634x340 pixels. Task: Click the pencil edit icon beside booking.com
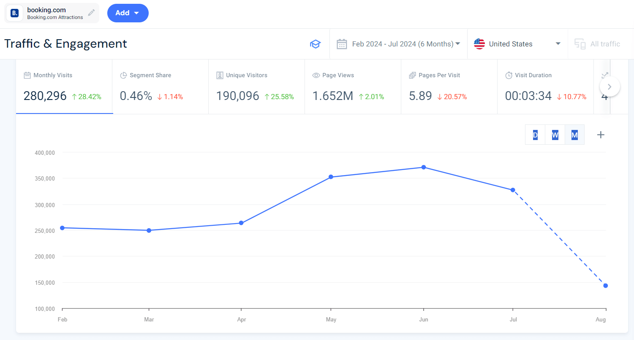tap(91, 13)
